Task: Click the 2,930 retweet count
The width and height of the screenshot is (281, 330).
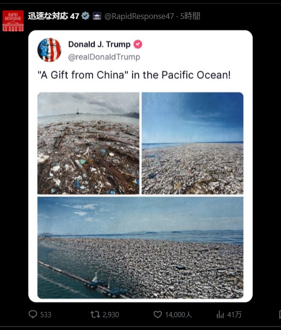Action: pos(111,315)
